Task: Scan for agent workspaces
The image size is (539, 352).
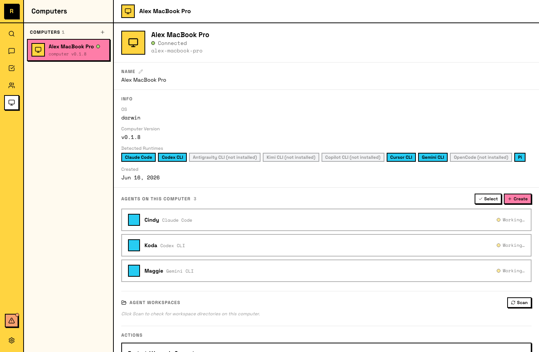Action: click(519, 303)
